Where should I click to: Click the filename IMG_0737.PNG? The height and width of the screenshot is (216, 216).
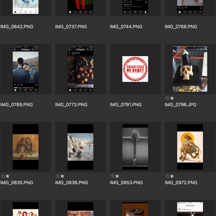click(71, 27)
